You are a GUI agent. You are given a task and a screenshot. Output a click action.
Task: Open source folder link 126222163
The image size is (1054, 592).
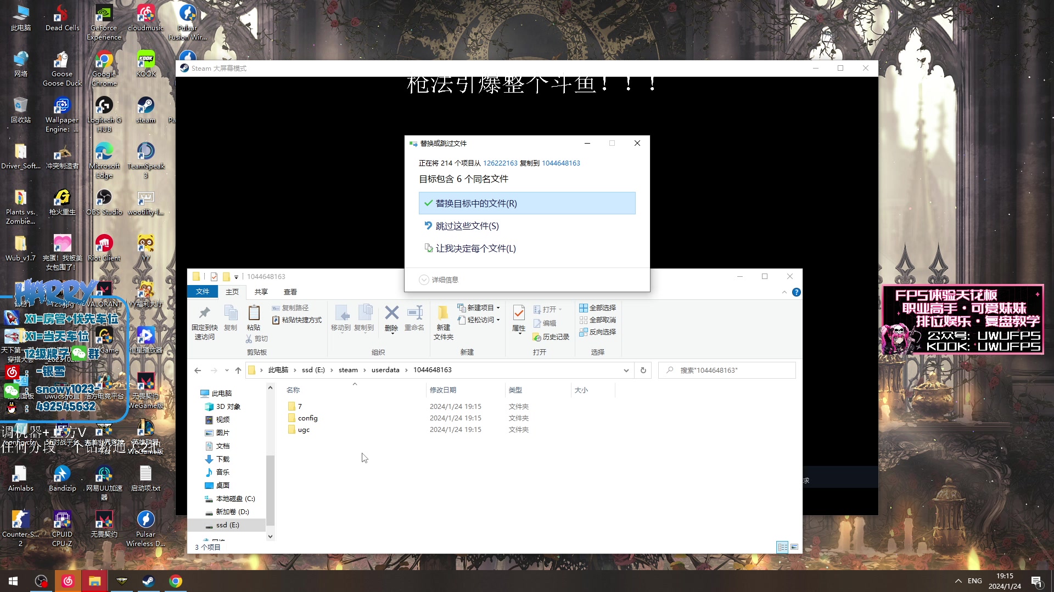coord(500,163)
